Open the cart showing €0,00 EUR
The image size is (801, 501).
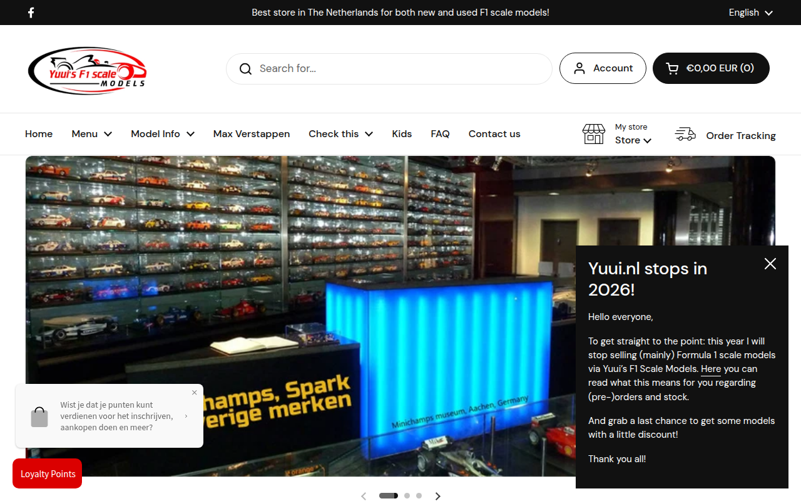711,68
